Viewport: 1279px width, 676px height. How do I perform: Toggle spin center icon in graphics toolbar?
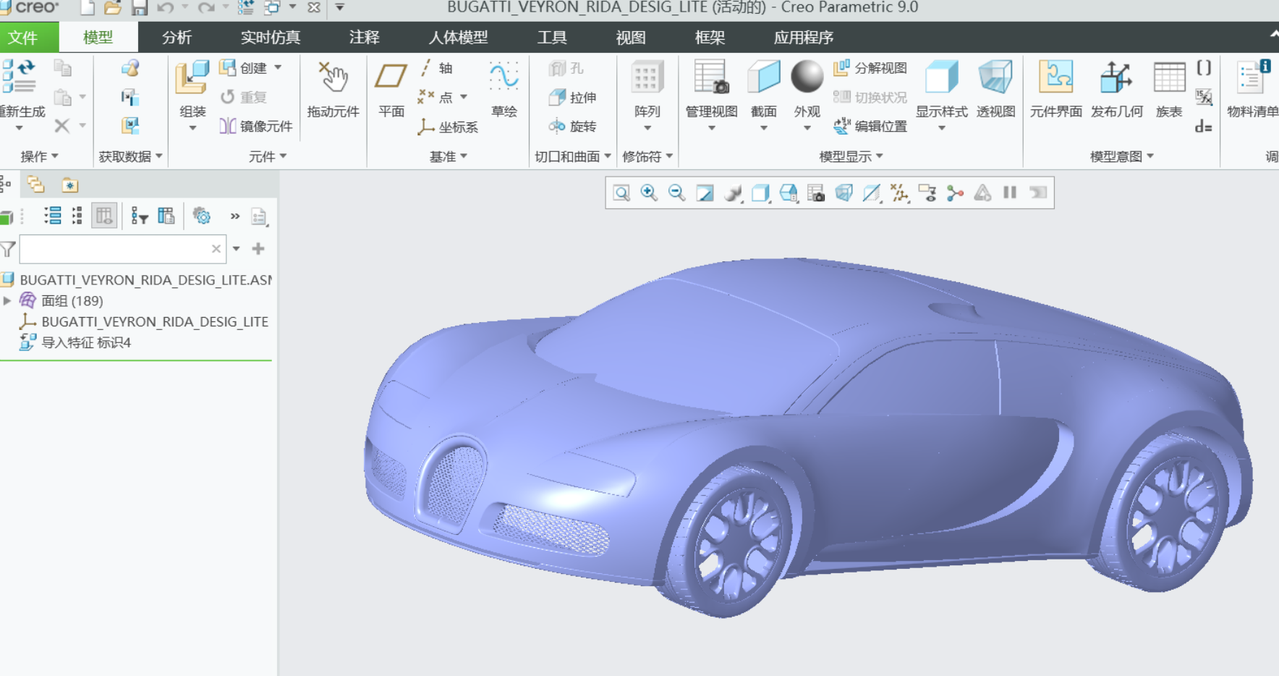point(955,193)
